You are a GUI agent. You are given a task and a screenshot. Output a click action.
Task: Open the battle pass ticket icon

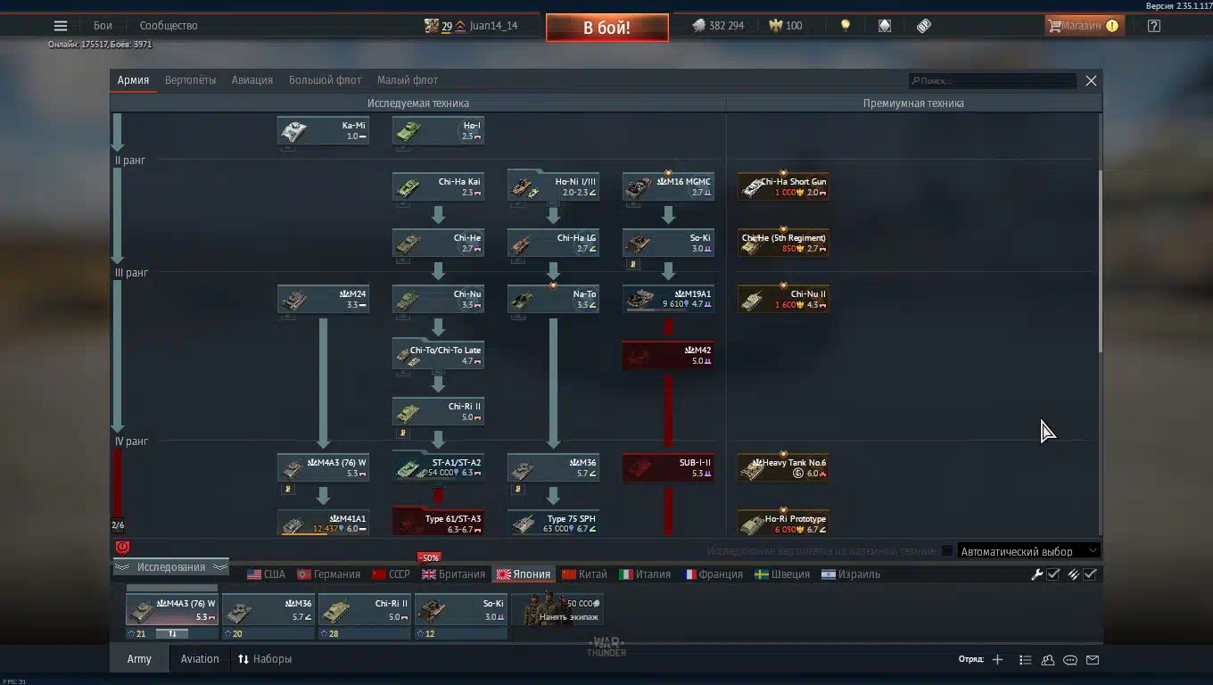pos(924,26)
